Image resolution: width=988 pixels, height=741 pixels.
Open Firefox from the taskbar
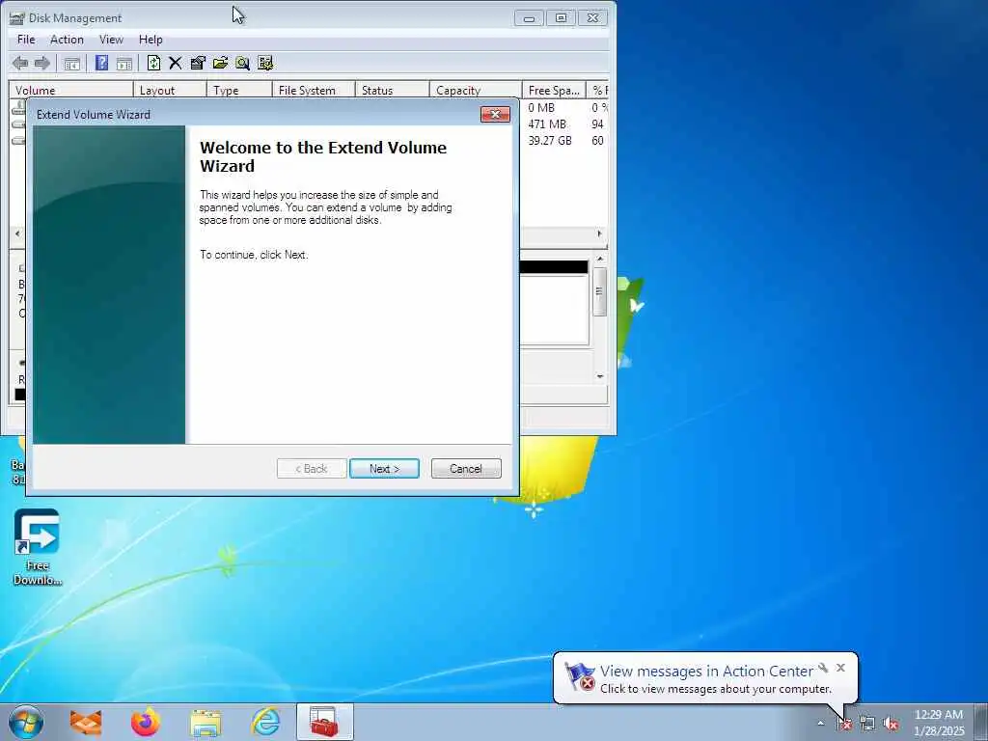click(x=146, y=722)
